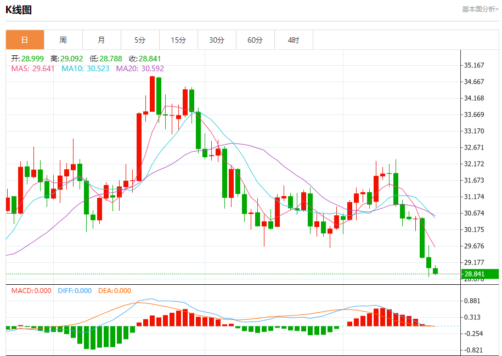This screenshot has height=356, width=502.
Task: Click the DEA:0.000 indicator label
Action: [115, 291]
